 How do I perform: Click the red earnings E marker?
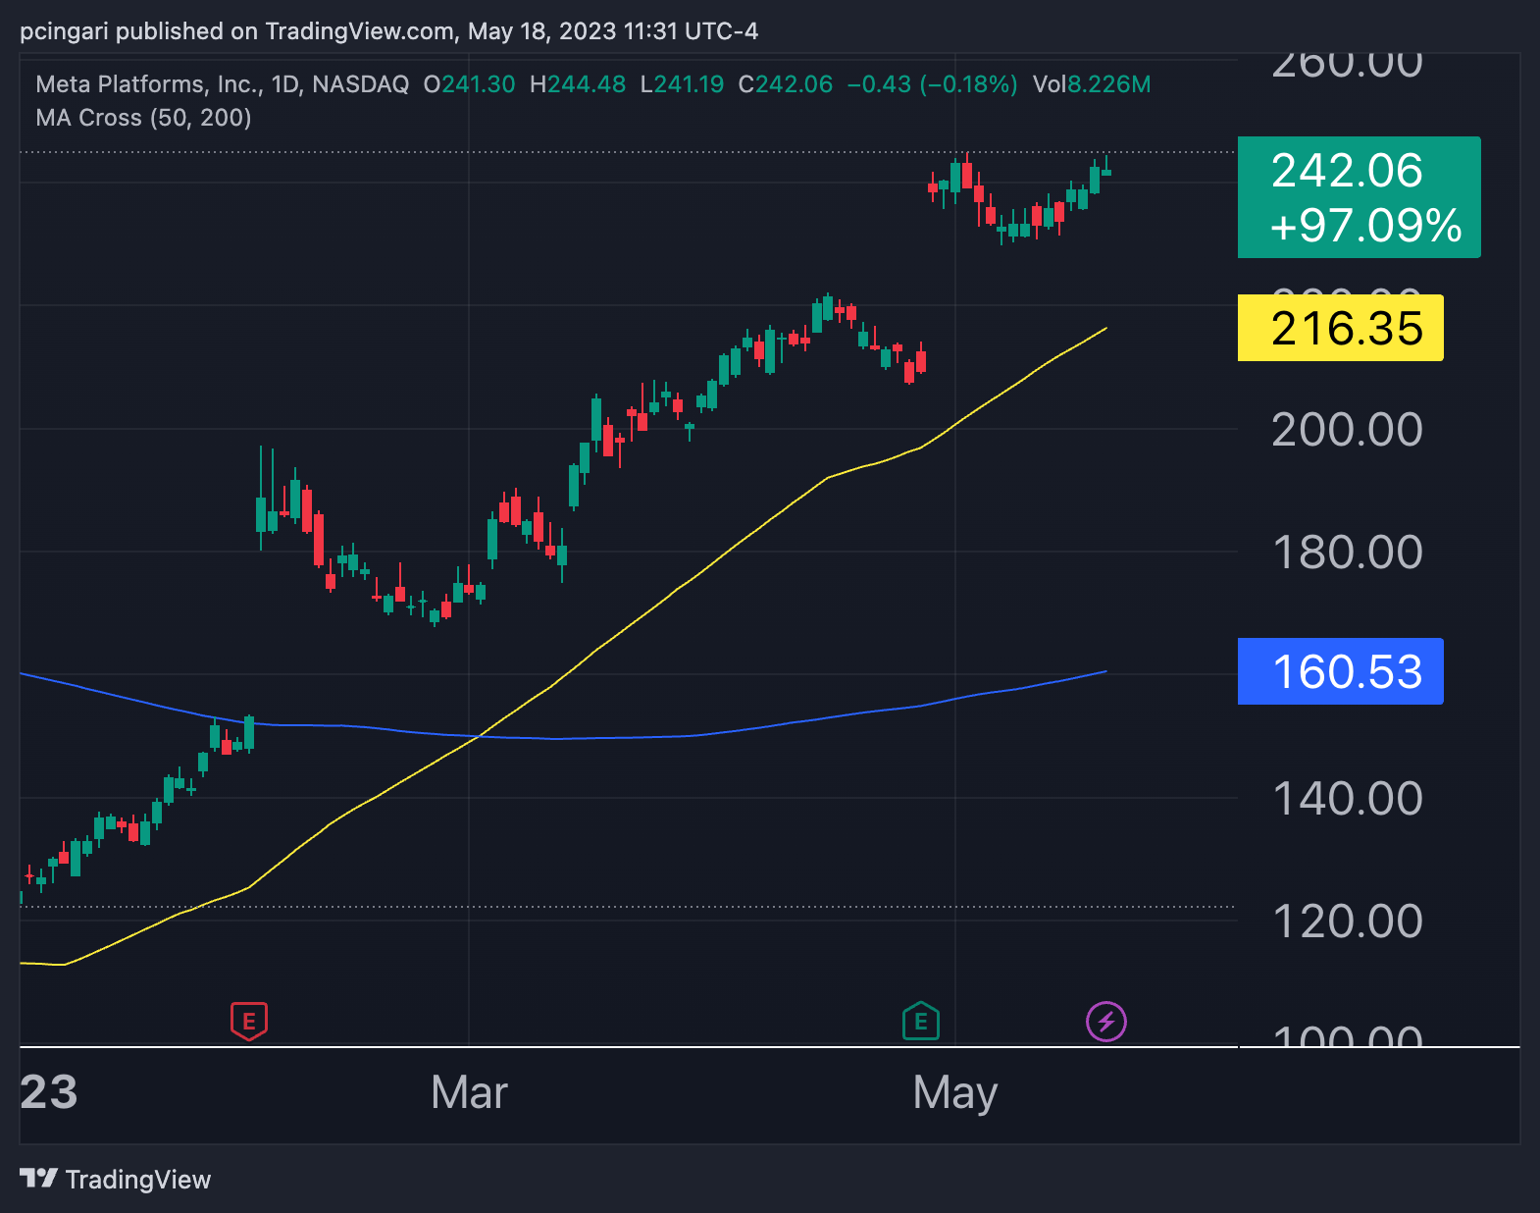point(249,1022)
